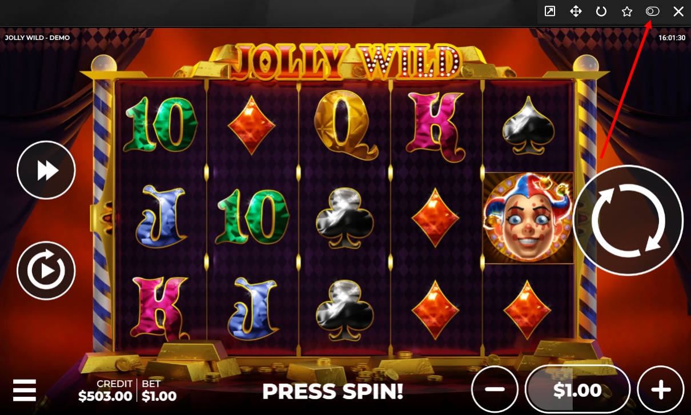The width and height of the screenshot is (691, 415).
Task: Toggle the switch icon in top bar
Action: [x=652, y=11]
